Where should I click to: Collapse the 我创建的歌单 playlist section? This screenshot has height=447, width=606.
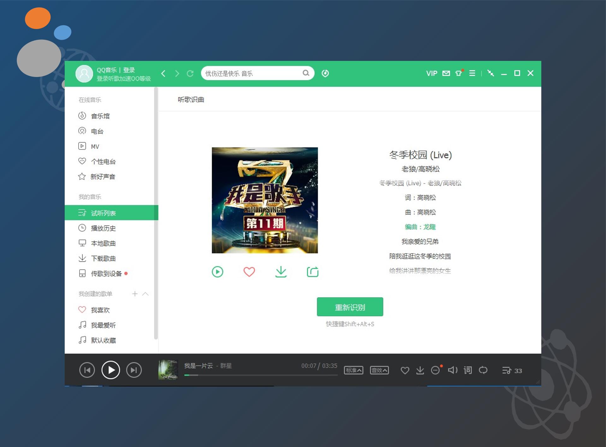click(145, 294)
